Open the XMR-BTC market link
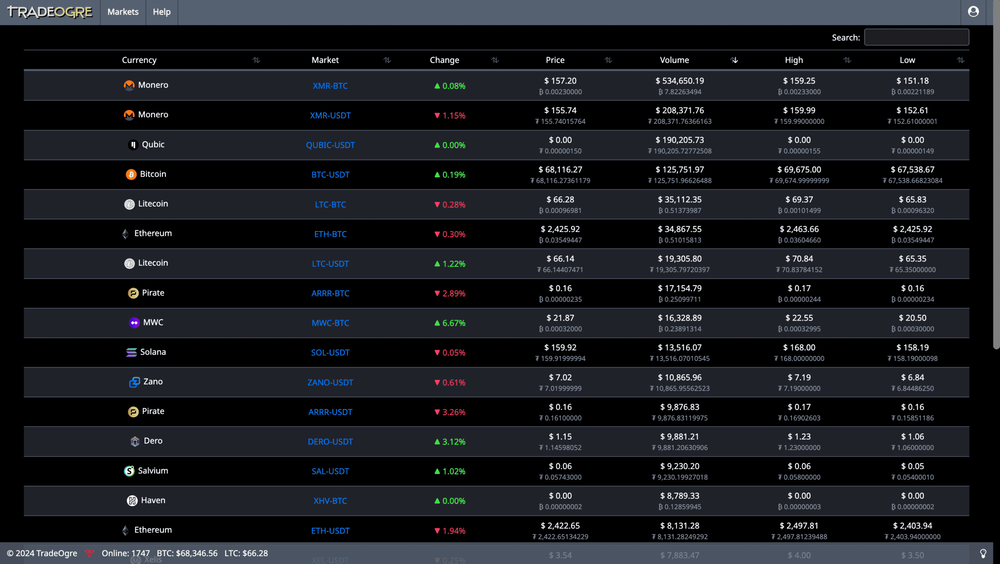 (330, 86)
